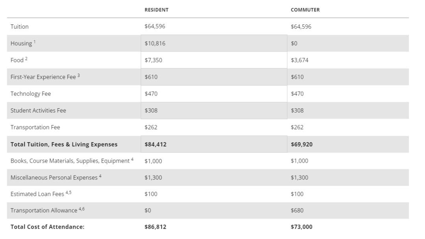Select the Resident food cost $7,350
This screenshot has width=425, height=239.
click(153, 61)
